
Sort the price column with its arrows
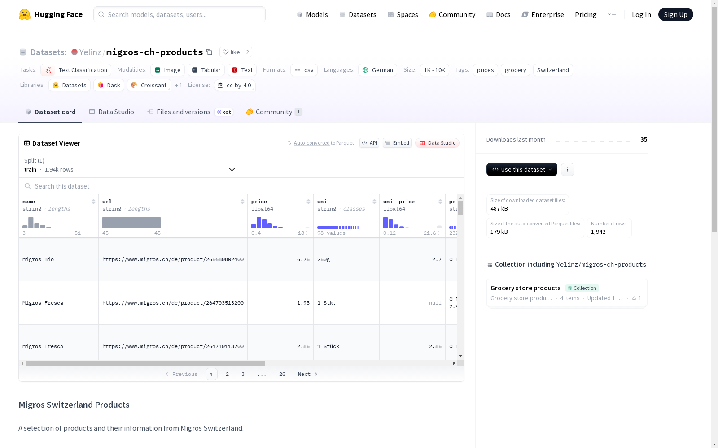308,202
